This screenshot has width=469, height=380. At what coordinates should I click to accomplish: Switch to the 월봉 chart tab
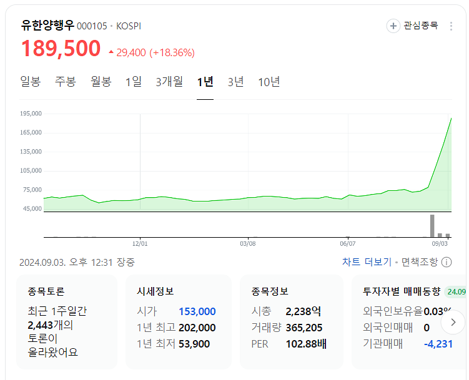(x=101, y=82)
